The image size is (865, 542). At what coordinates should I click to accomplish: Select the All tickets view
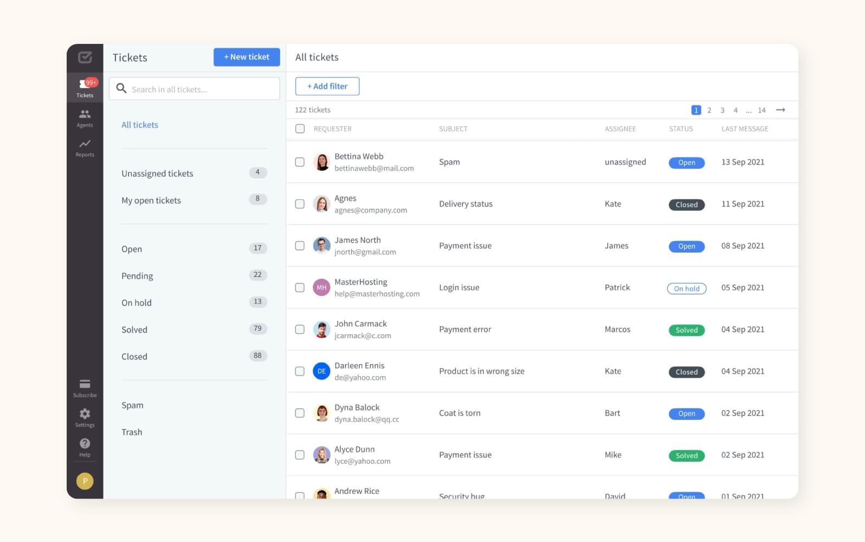pyautogui.click(x=140, y=125)
